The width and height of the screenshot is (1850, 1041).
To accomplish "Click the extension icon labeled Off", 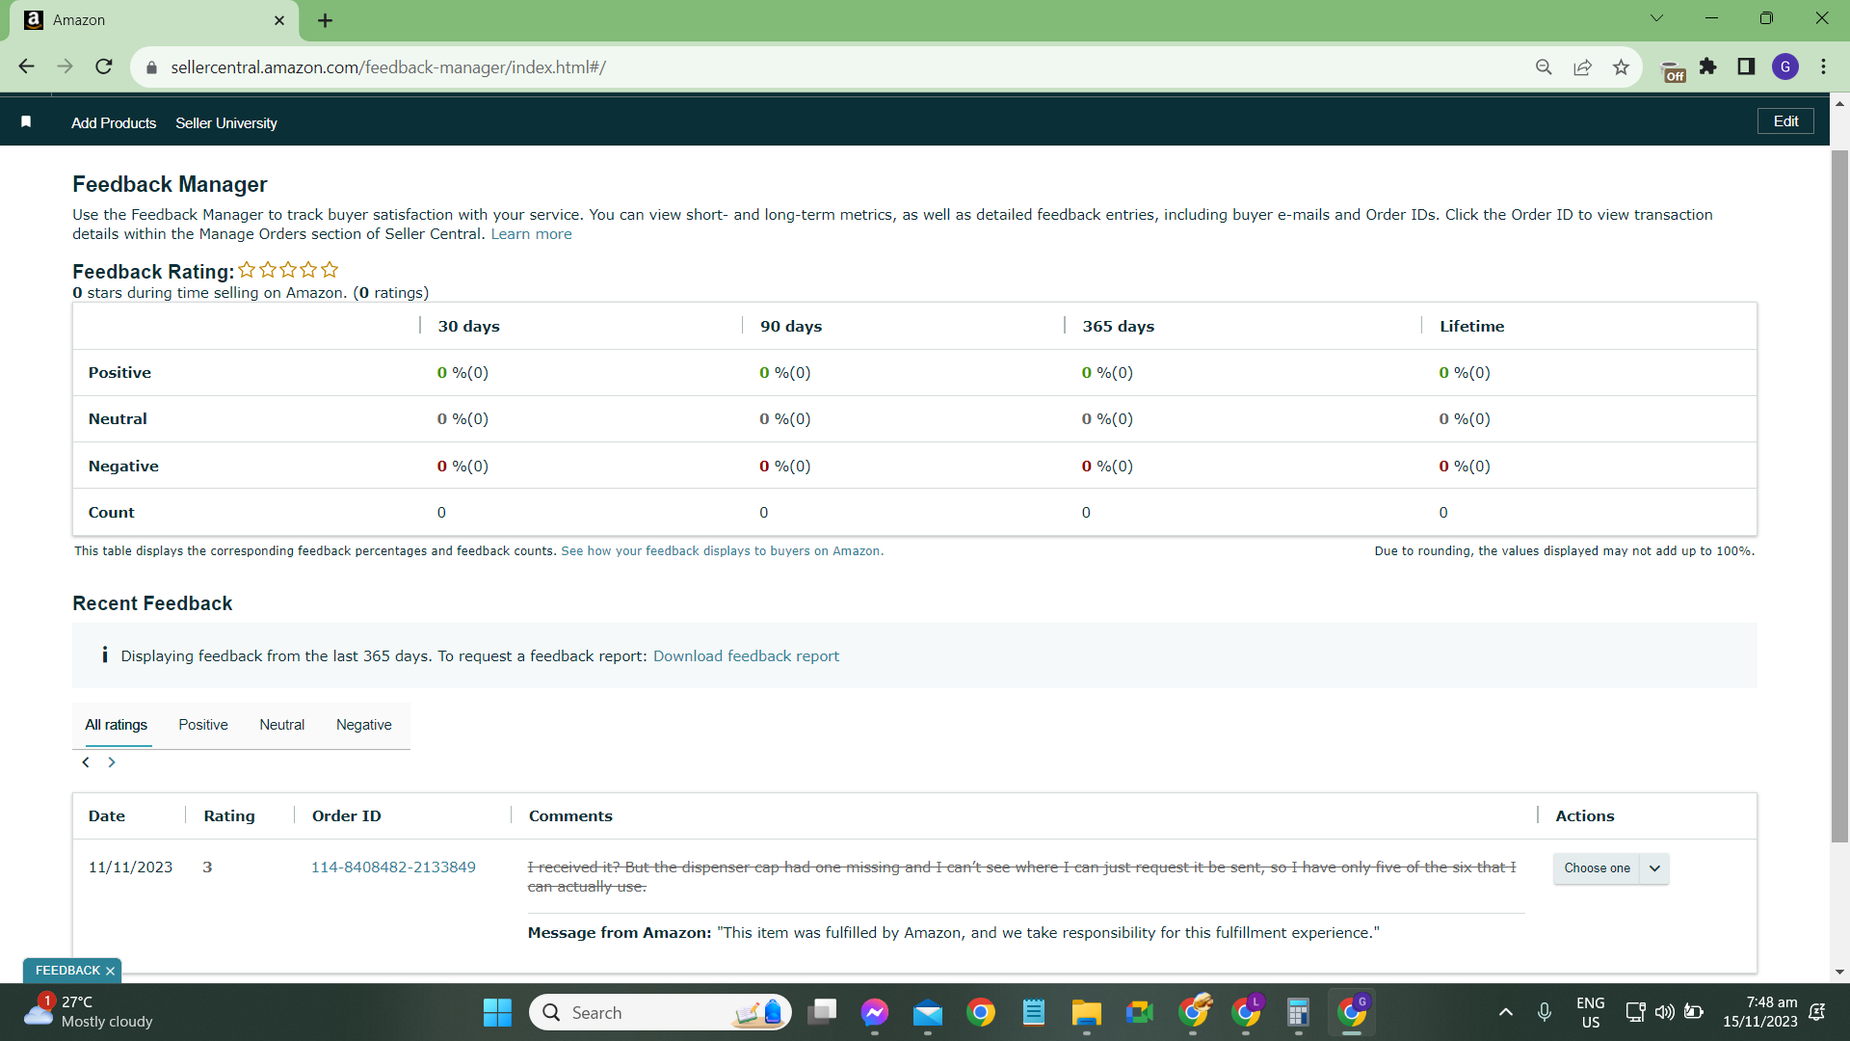I will point(1674,71).
